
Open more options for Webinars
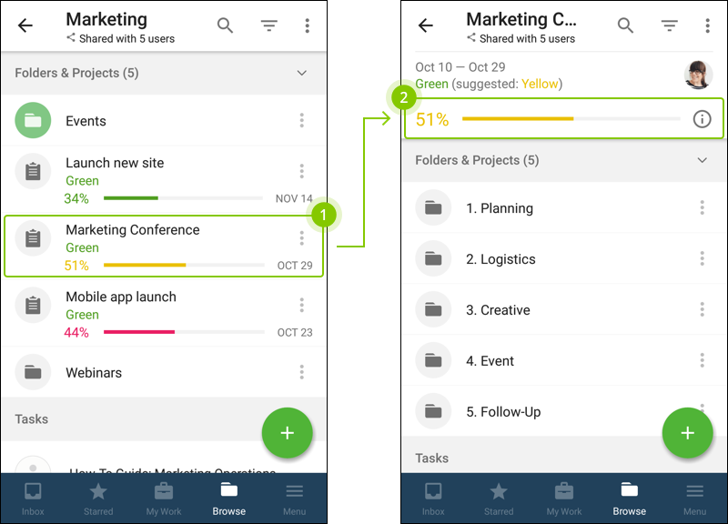[302, 372]
